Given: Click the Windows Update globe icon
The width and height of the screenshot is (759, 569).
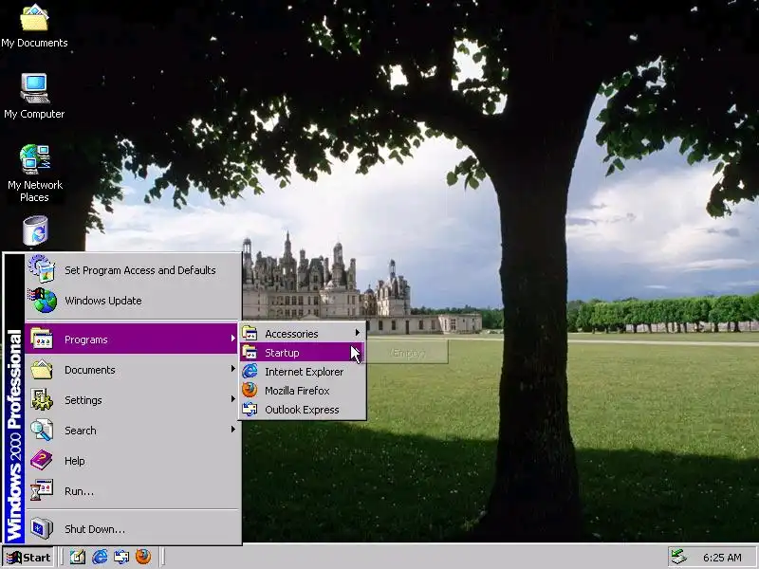Looking at the screenshot, I should (43, 300).
